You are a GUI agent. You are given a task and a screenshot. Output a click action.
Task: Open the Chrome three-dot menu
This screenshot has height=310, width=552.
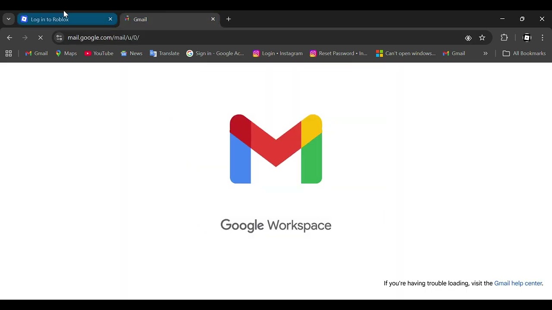(543, 38)
